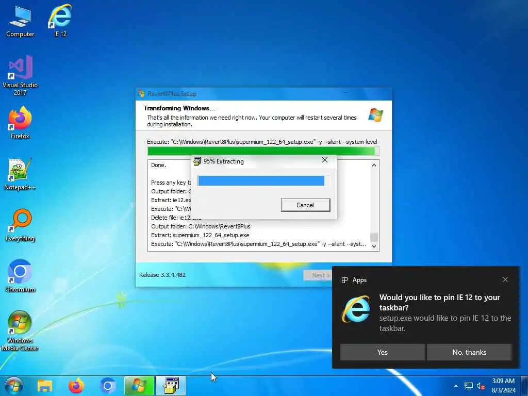The height and width of the screenshot is (396, 528).
Task: Click the Execute status line above the progress bar
Action: (262, 142)
